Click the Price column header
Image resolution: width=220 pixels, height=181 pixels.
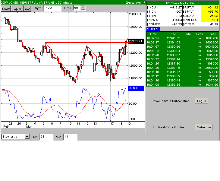pos(172,34)
